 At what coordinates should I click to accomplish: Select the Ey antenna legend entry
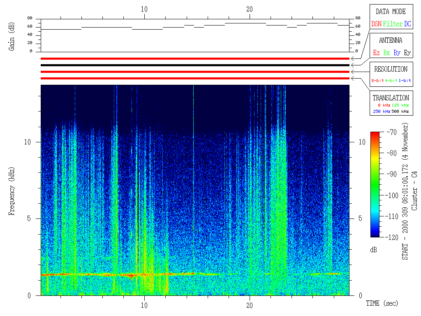[407, 53]
